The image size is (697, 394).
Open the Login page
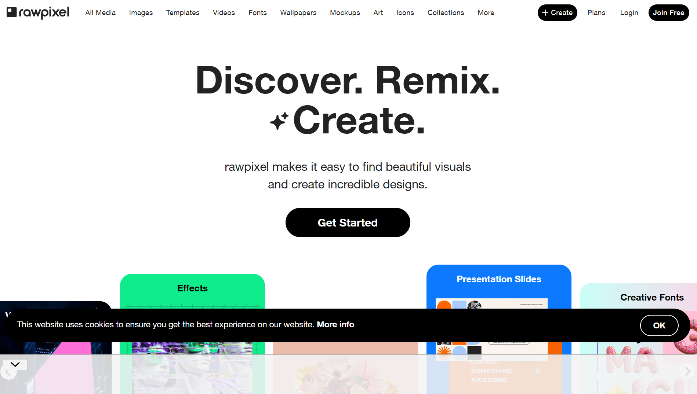pyautogui.click(x=629, y=12)
